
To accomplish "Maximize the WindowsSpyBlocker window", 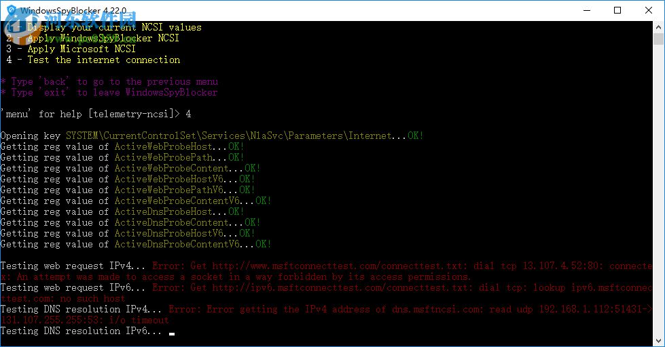I will coord(617,10).
